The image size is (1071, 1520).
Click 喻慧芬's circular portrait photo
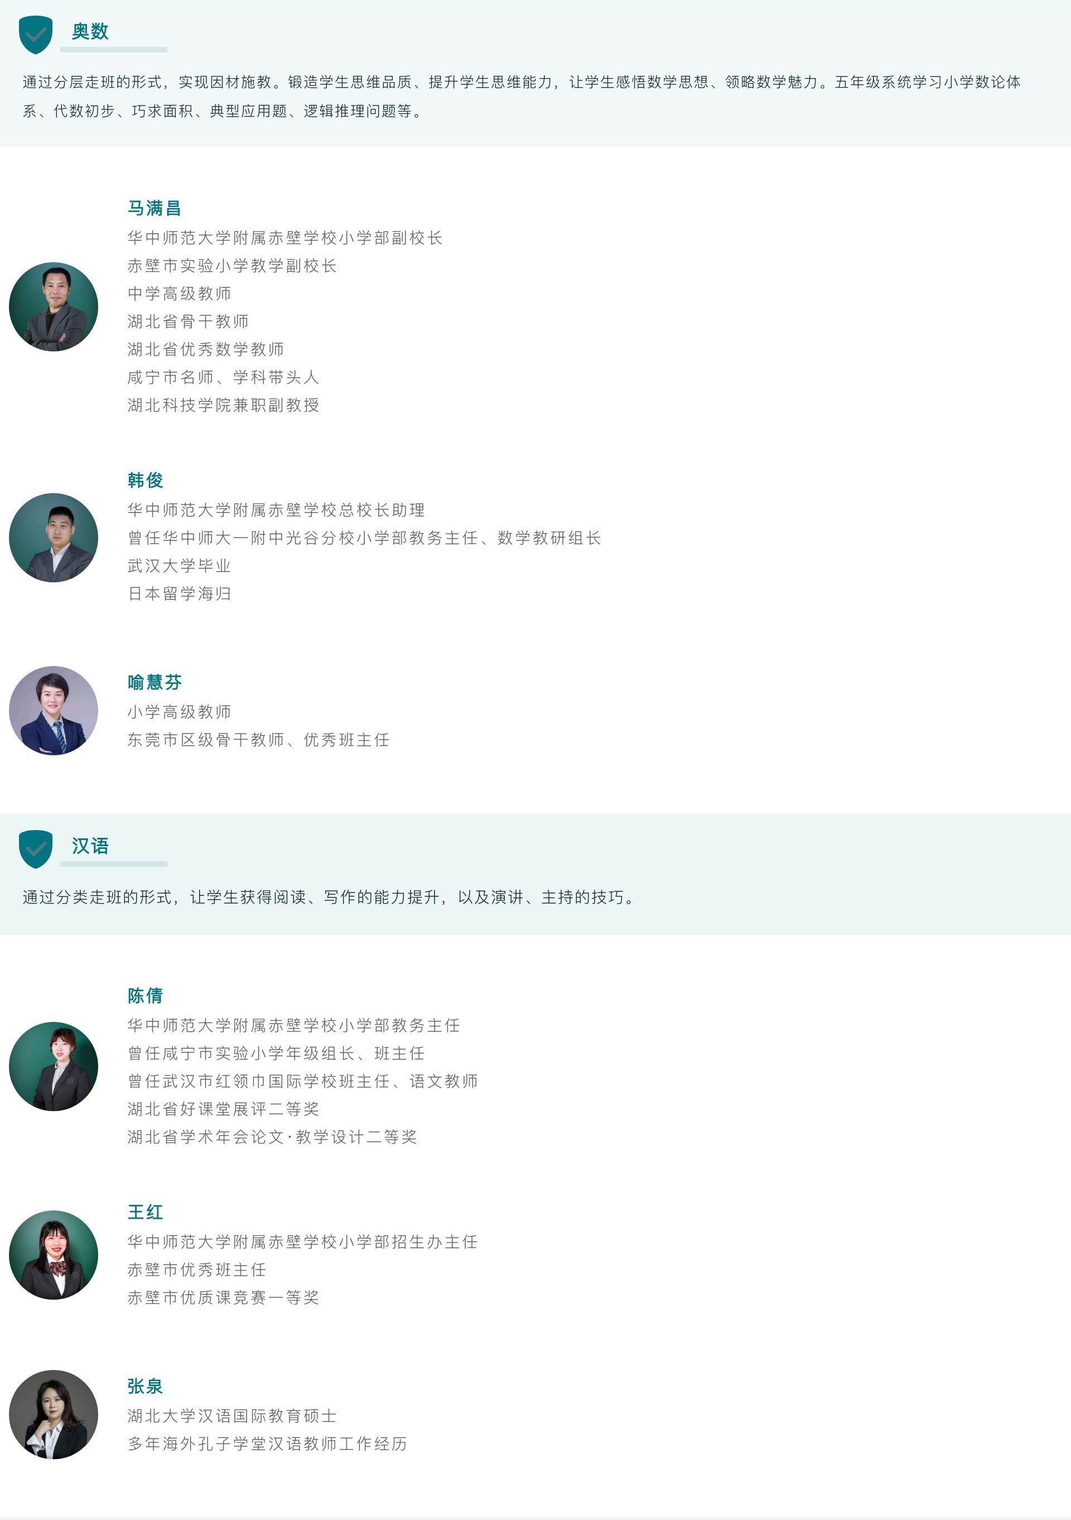tap(54, 710)
